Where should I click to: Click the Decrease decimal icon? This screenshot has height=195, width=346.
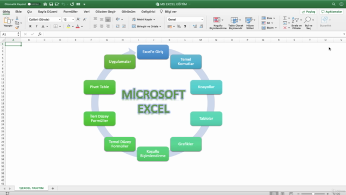[x=201, y=27]
